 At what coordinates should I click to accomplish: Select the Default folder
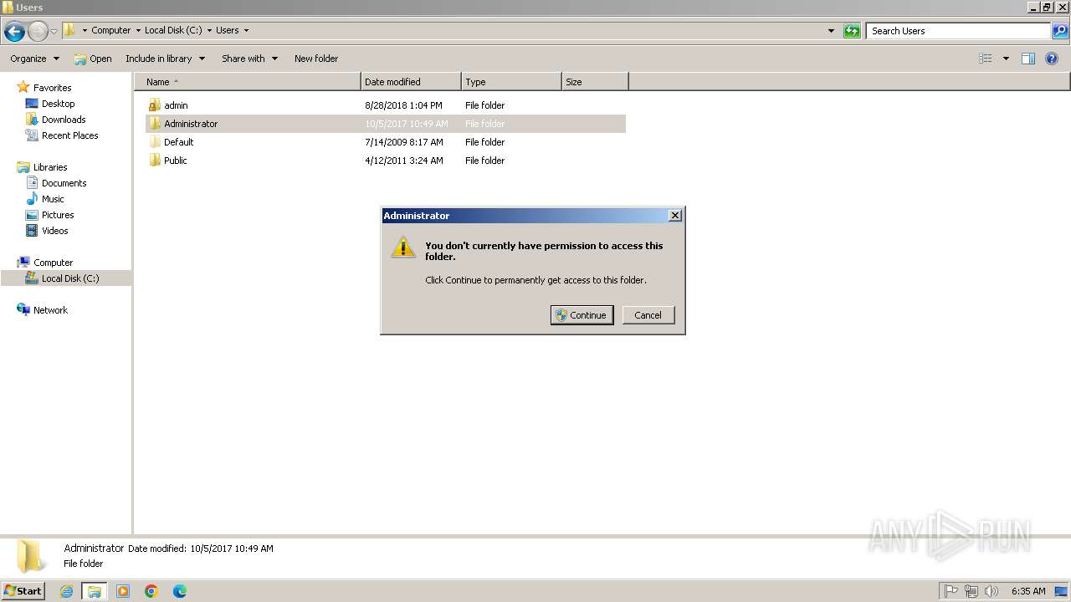click(x=178, y=142)
